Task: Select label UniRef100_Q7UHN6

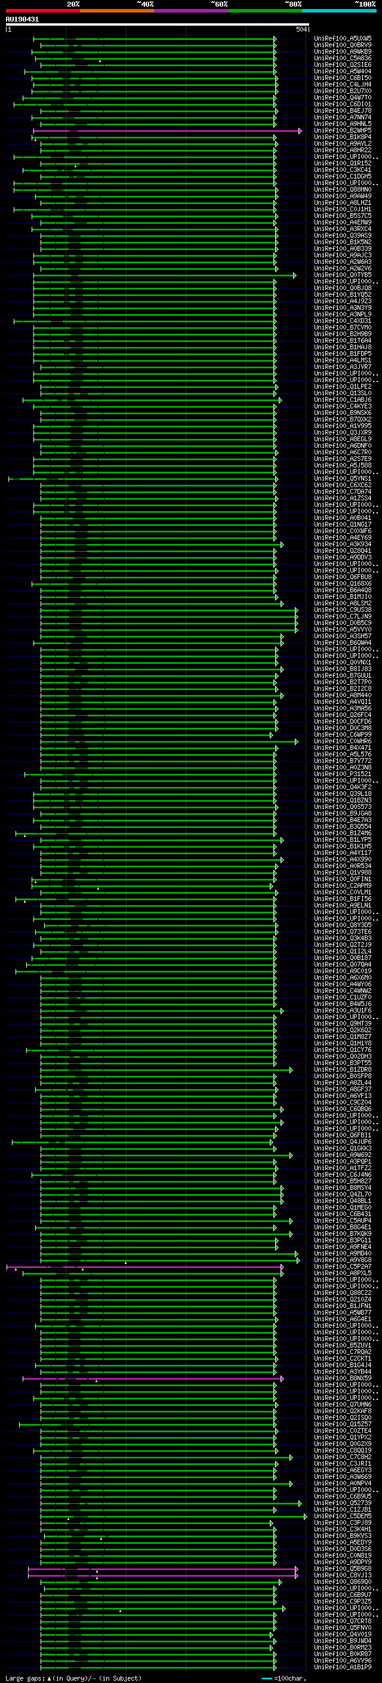Action: click(343, 1405)
